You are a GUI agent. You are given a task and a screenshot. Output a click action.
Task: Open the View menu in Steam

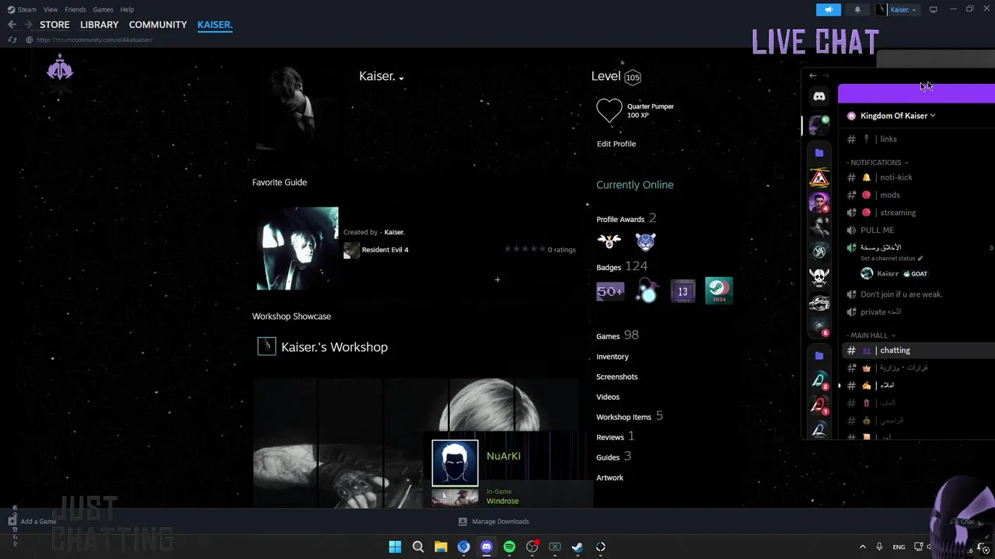[51, 9]
